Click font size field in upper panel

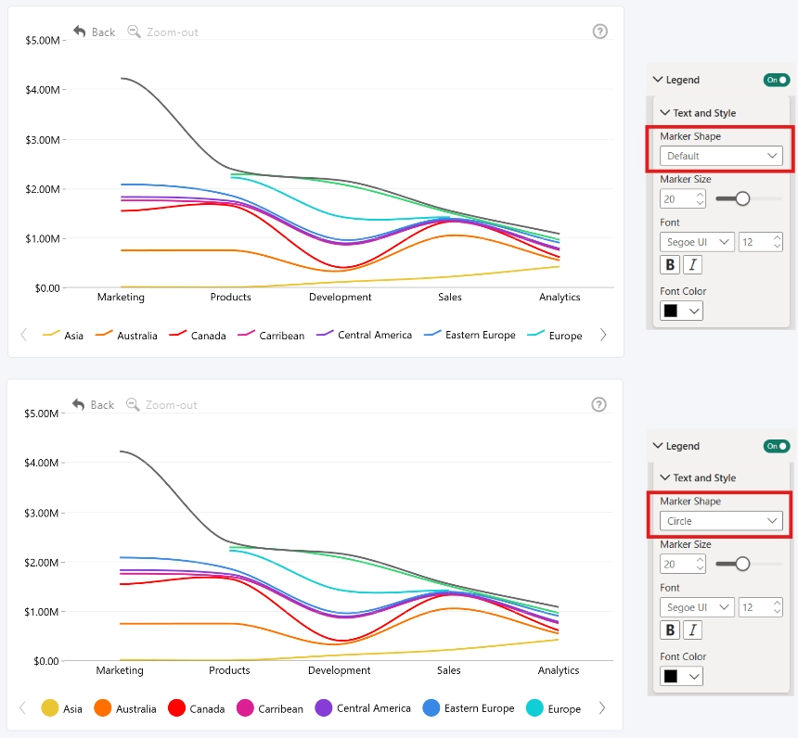click(760, 242)
